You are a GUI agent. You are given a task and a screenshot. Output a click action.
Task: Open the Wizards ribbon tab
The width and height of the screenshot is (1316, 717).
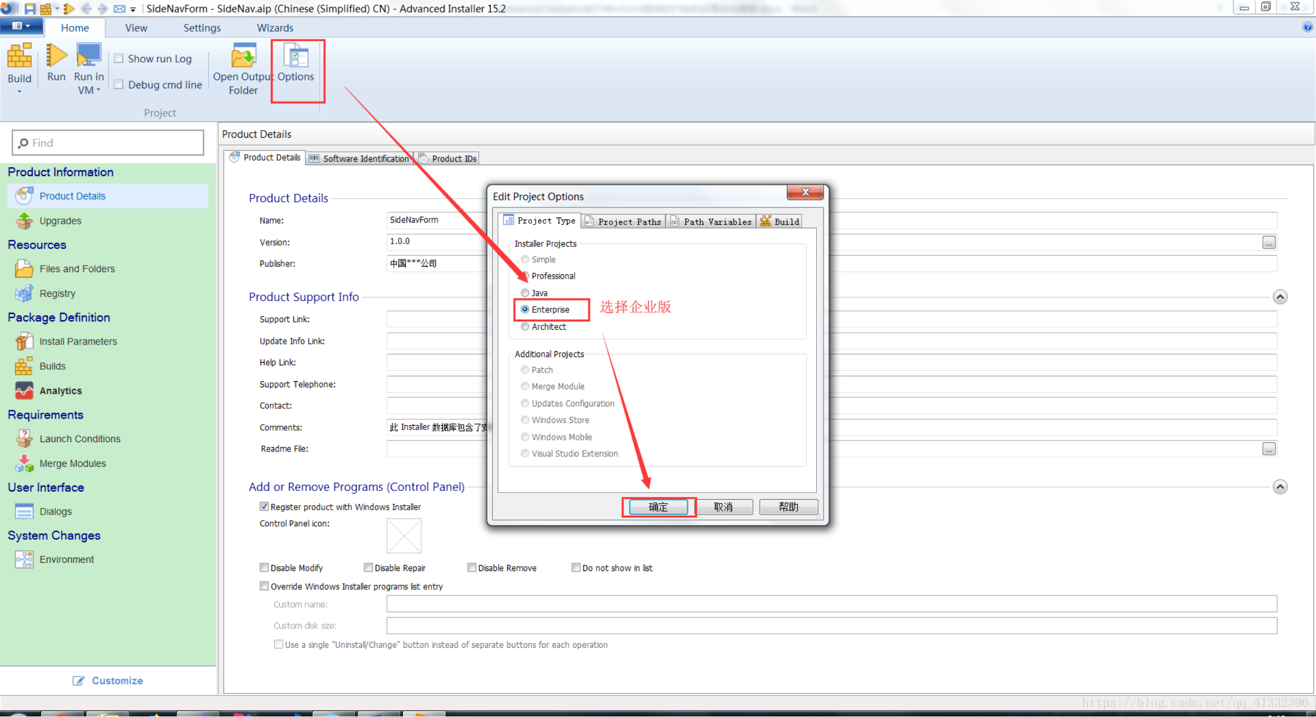[x=275, y=28]
